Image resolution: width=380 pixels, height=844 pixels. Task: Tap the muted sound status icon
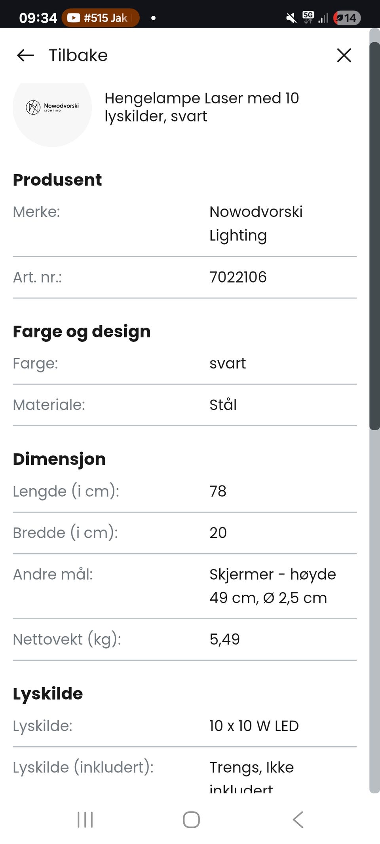pos(291,18)
